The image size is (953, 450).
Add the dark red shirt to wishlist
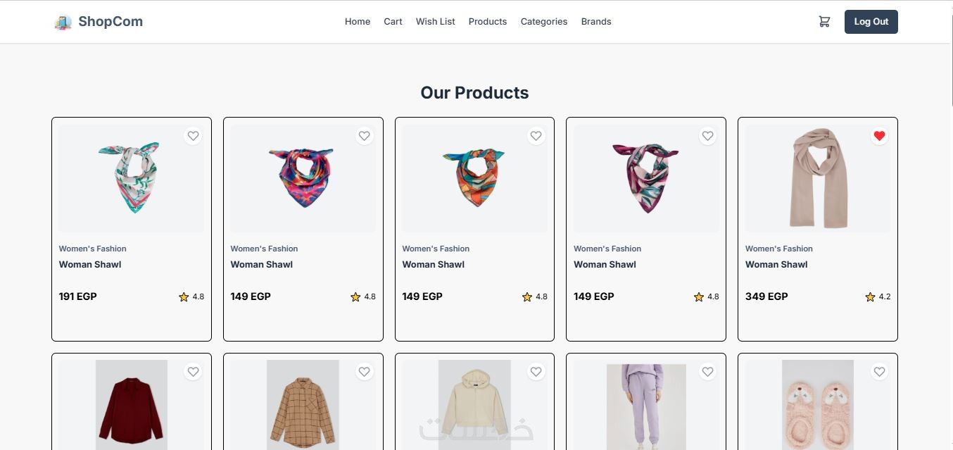(193, 372)
